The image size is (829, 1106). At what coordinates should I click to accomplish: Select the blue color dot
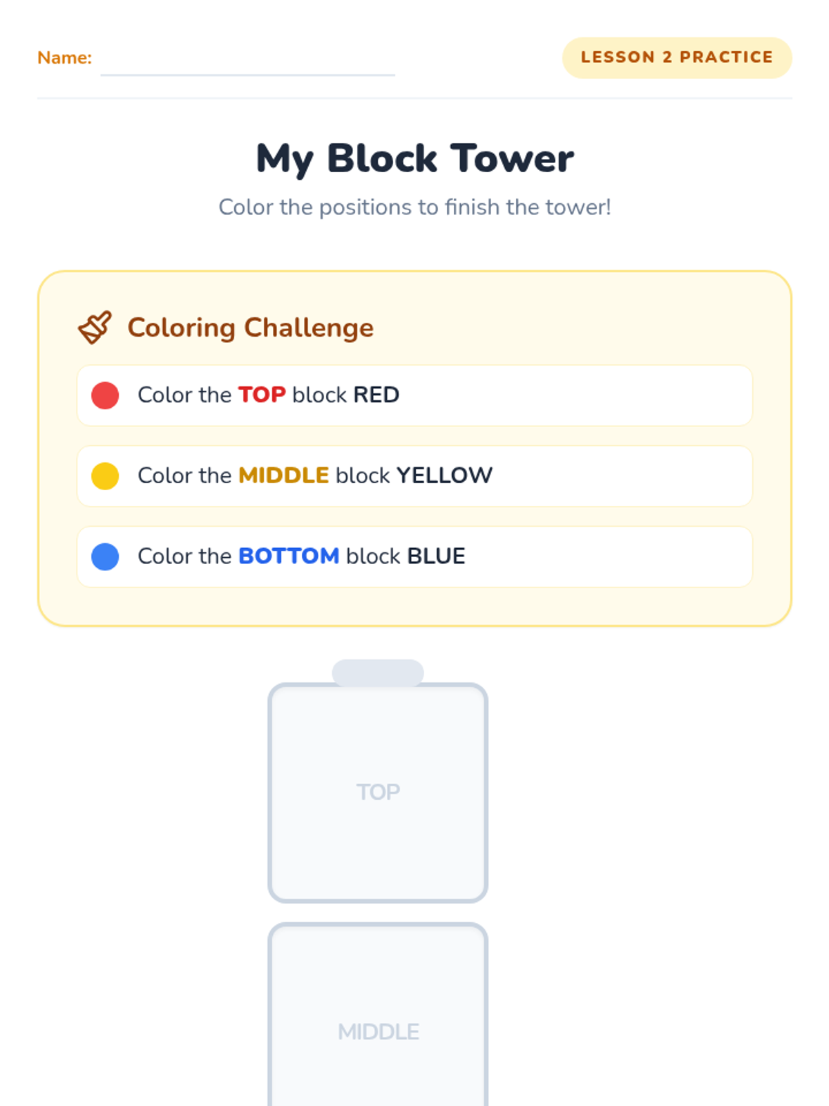(105, 556)
